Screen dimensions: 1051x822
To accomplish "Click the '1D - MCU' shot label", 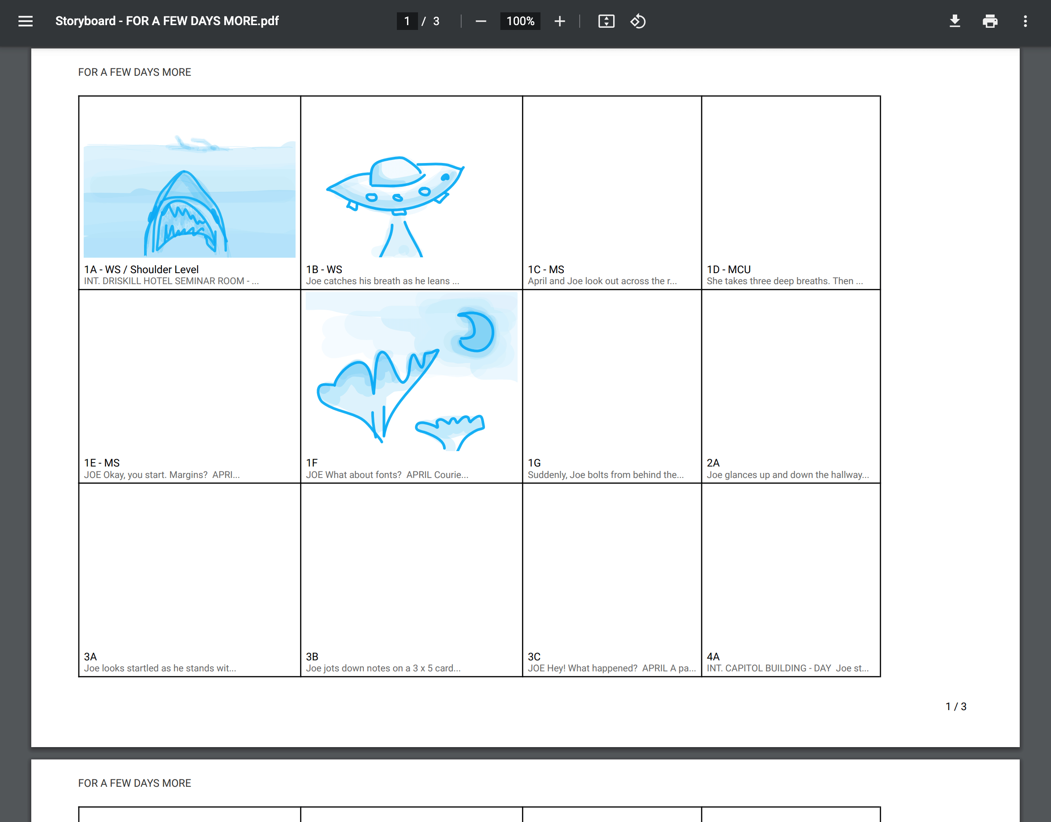I will (x=729, y=270).
